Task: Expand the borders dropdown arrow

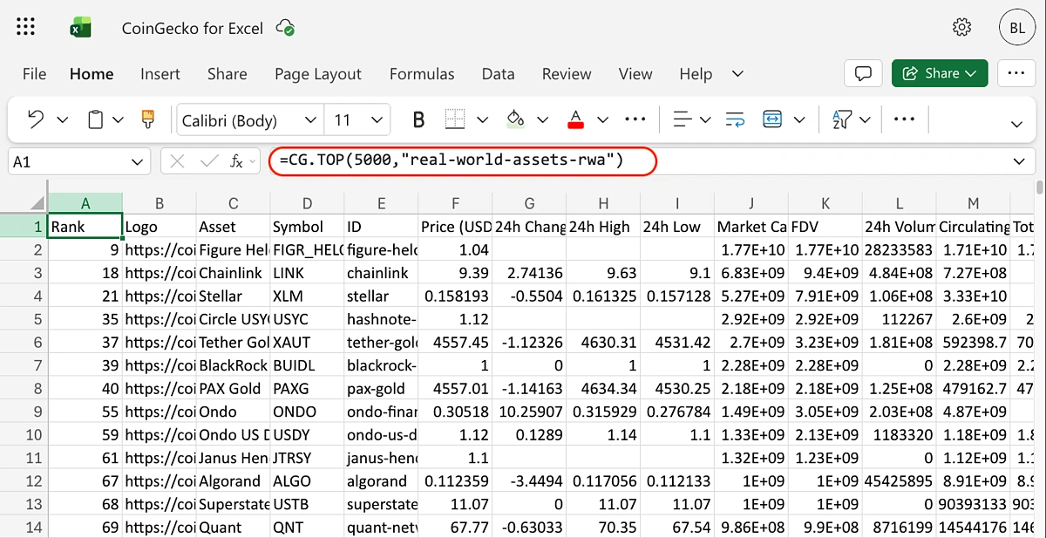Action: [482, 119]
